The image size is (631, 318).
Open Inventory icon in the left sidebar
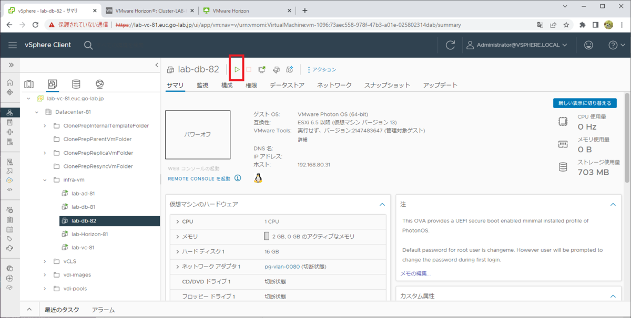click(x=9, y=112)
